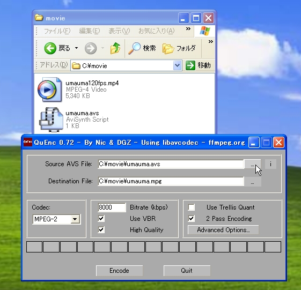Click the QuEnc title bar app icon
Image resolution: width=301 pixels, height=290 pixels.
click(x=27, y=142)
